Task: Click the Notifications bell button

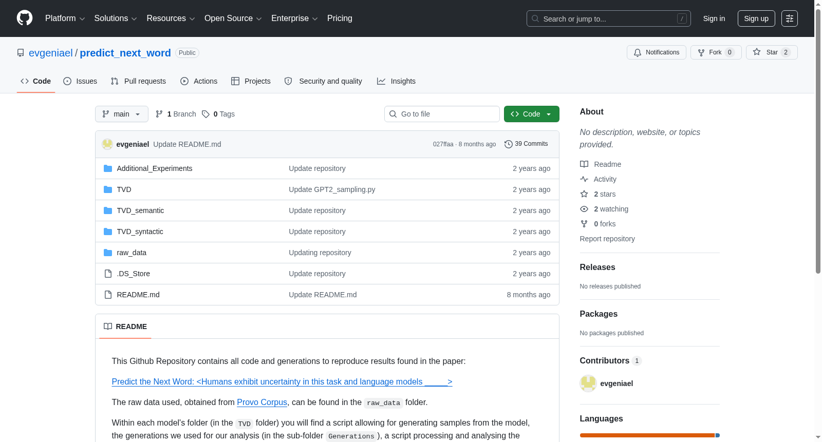Action: (x=656, y=52)
